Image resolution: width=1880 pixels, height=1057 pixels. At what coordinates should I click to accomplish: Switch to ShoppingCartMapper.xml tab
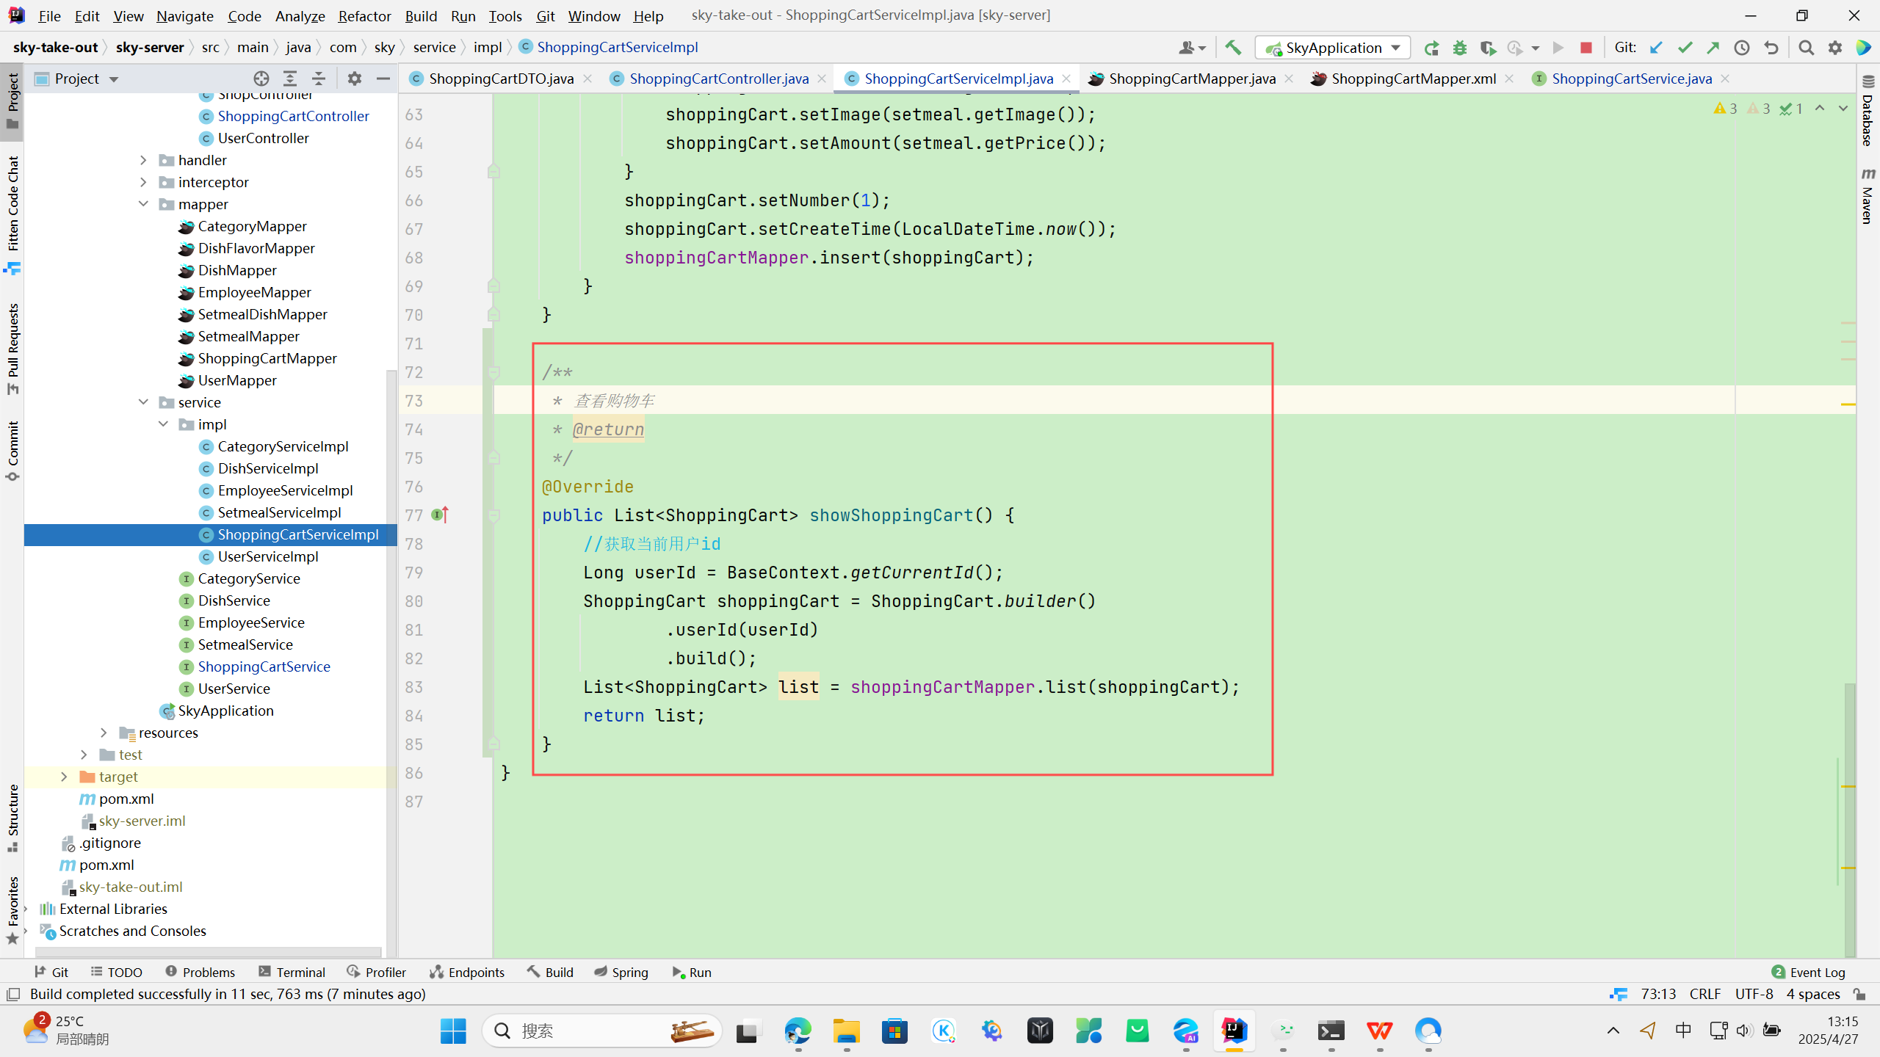point(1412,79)
